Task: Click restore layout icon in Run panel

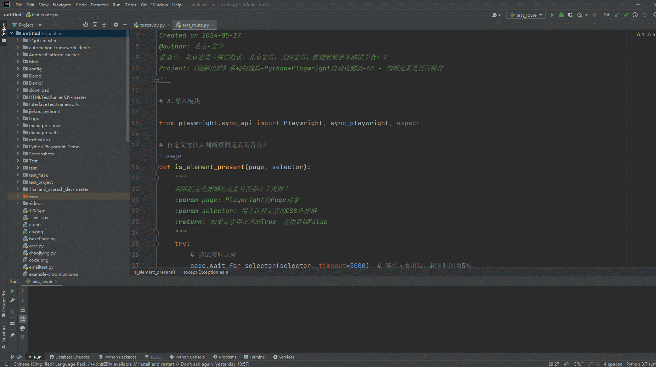Action: (12, 323)
